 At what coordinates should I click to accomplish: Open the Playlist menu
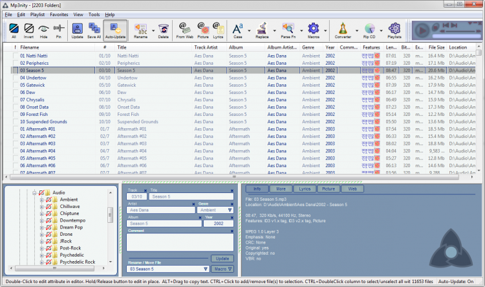click(x=38, y=14)
